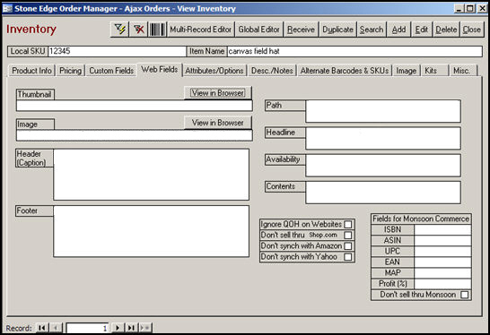Click the Contents text box
Image resolution: width=490 pixels, height=335 pixels.
(383, 193)
